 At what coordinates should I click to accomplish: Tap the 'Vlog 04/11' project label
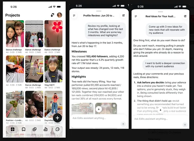(x=49, y=85)
